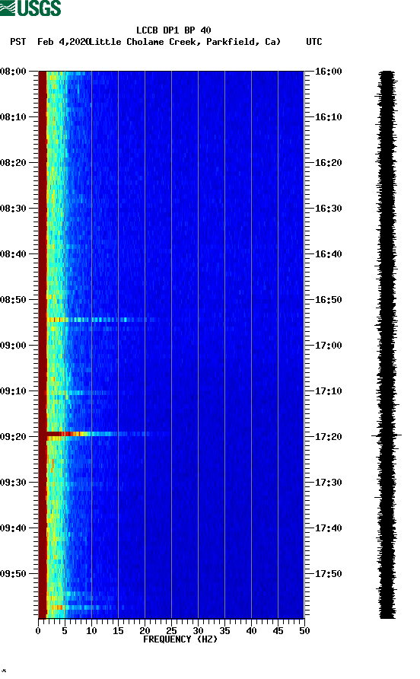The height and width of the screenshot is (679, 420).
Task: Click frequency axis tick label 45
Action: click(278, 631)
